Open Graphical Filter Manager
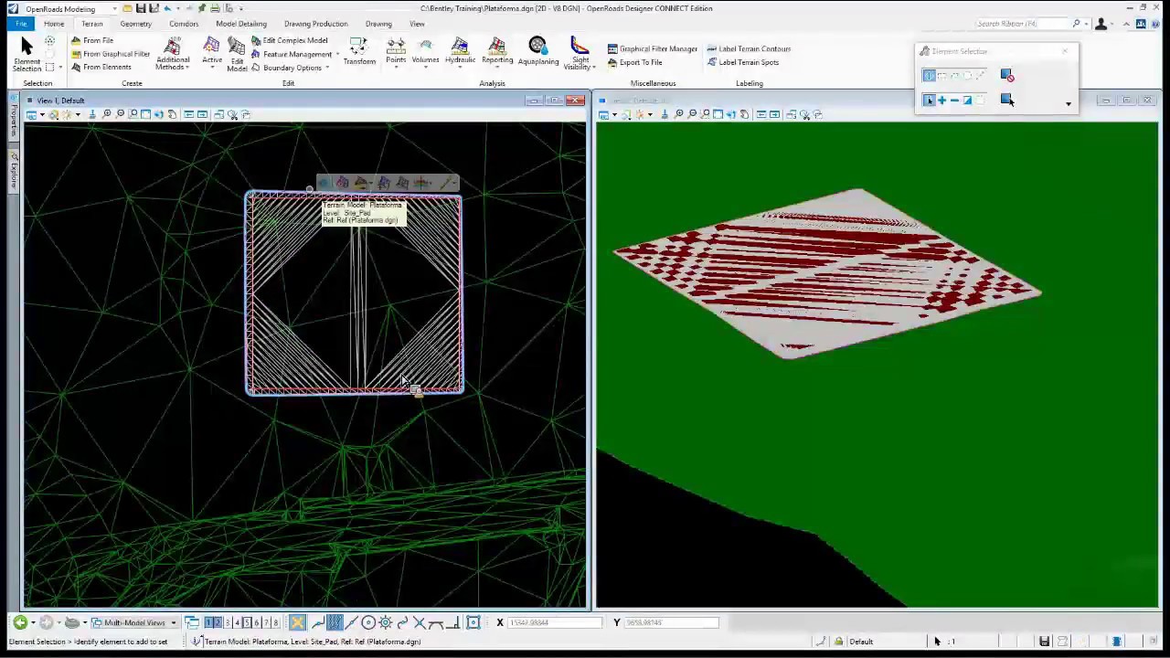This screenshot has height=658, width=1170. [x=652, y=48]
